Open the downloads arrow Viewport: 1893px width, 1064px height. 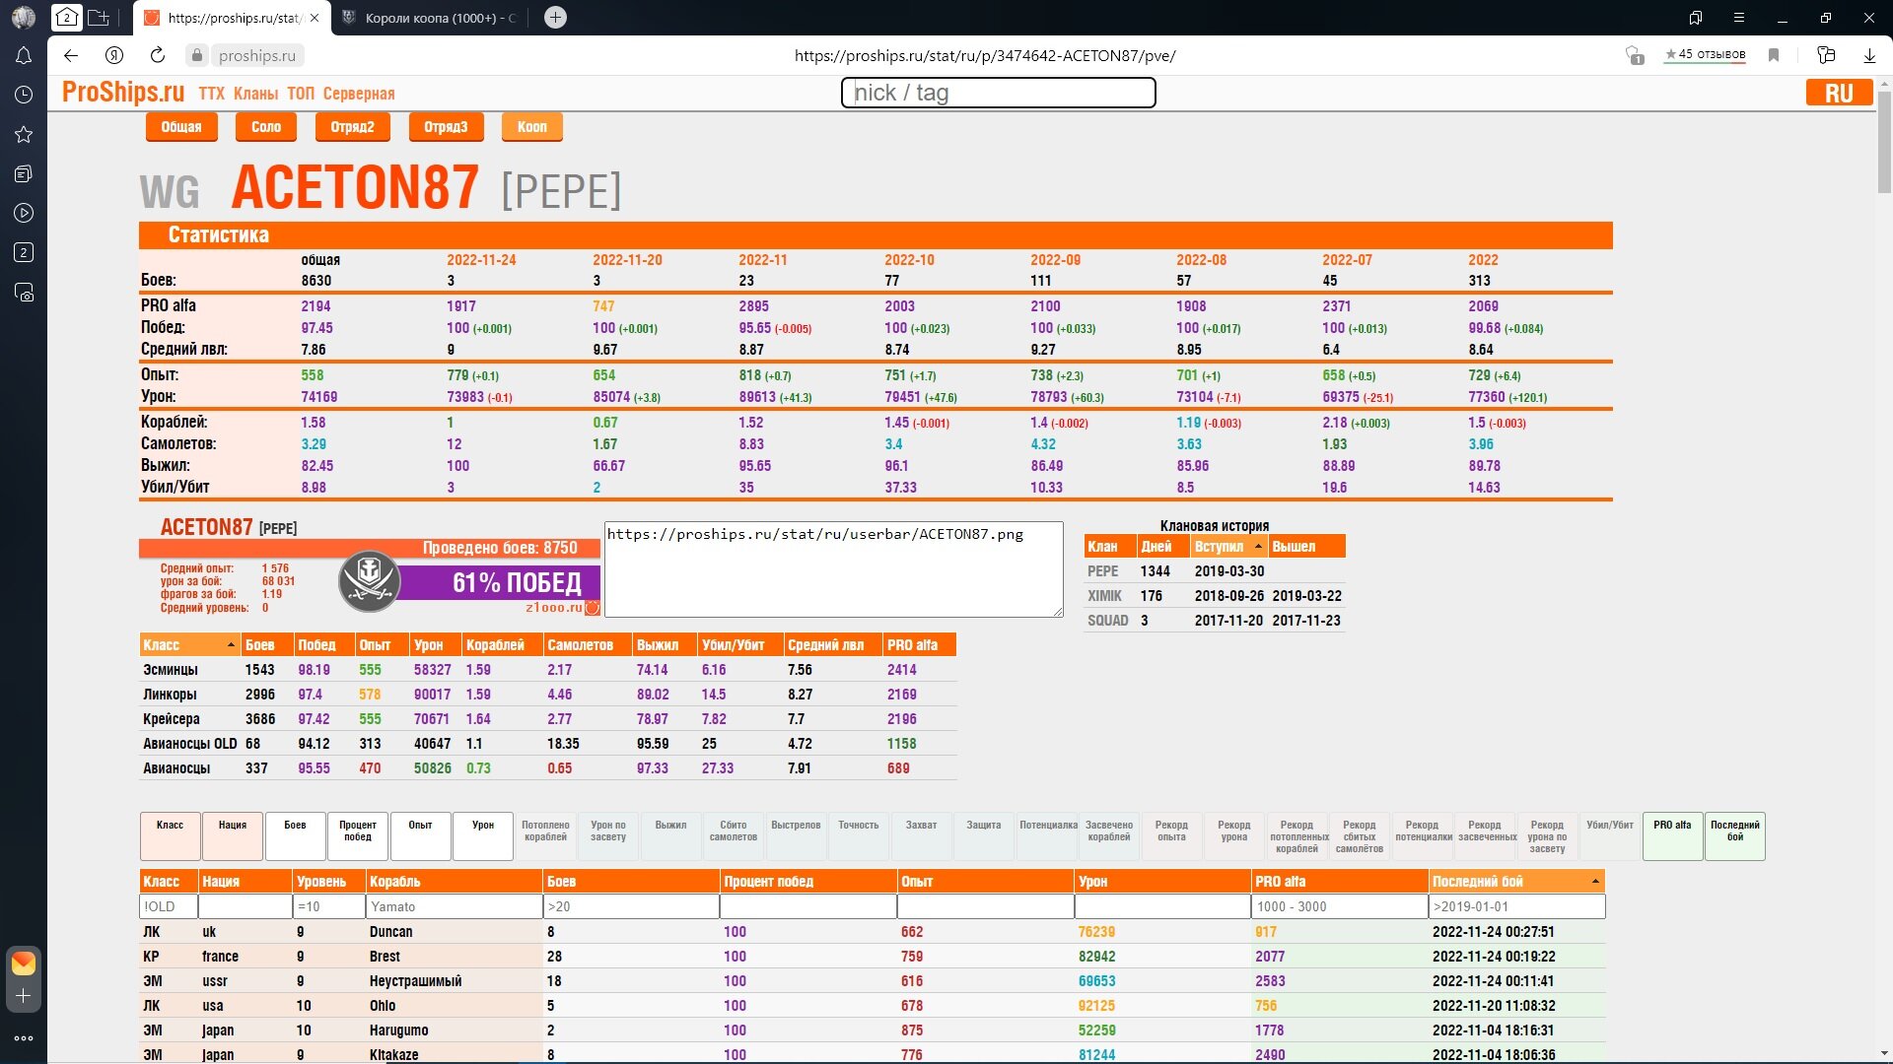click(1869, 56)
